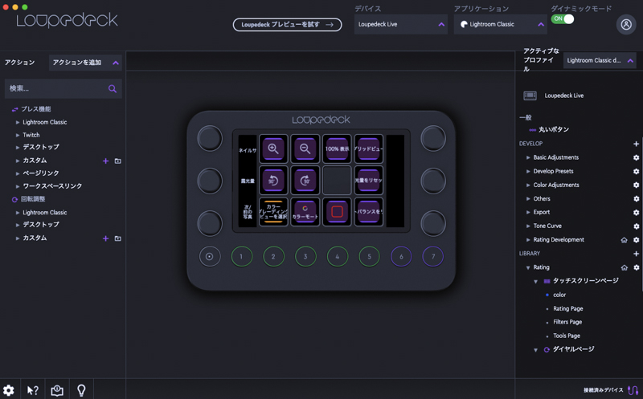Screen dimensions: 643x399
Task: Expand ワークスペースリンク action group
Action: [18, 186]
